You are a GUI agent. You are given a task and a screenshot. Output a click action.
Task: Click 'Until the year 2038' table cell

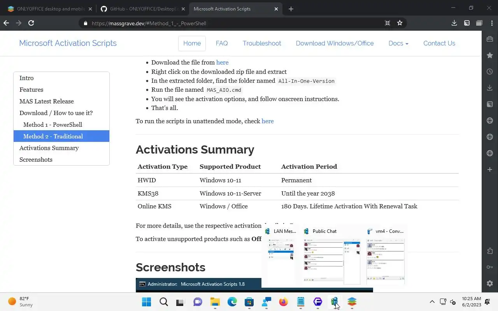click(369, 193)
